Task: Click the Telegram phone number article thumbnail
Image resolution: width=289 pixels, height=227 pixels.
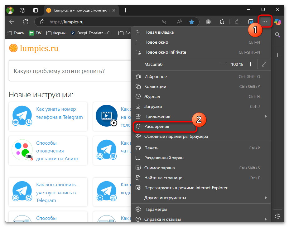Action: point(22,116)
